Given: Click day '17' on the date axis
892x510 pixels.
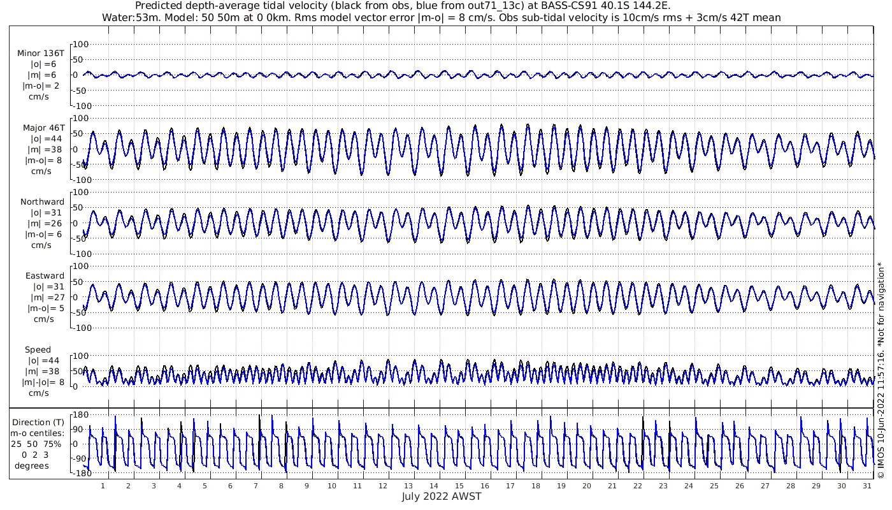Looking at the screenshot, I should tap(510, 486).
